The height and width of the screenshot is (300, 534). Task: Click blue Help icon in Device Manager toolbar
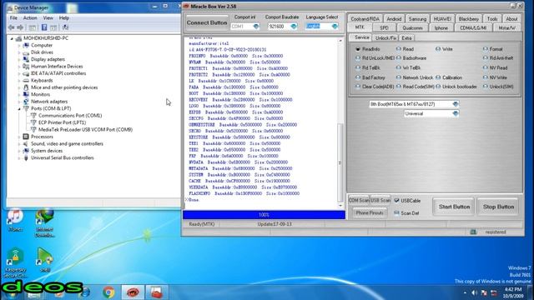(x=44, y=27)
